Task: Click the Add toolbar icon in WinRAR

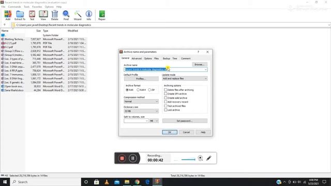Action: pyautogui.click(x=8, y=16)
